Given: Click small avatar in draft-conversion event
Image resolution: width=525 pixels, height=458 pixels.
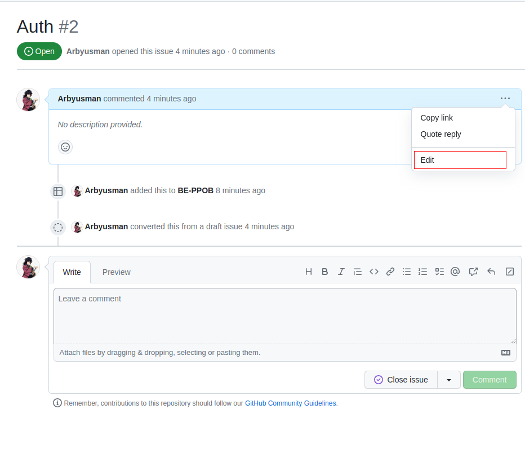Looking at the screenshot, I should 77,227.
